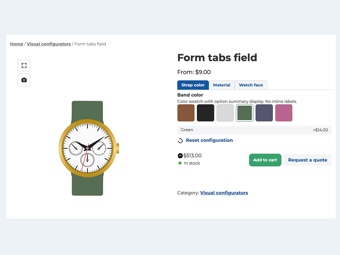The height and width of the screenshot is (255, 340).
Task: Select the brown band color swatch
Action: [186, 113]
